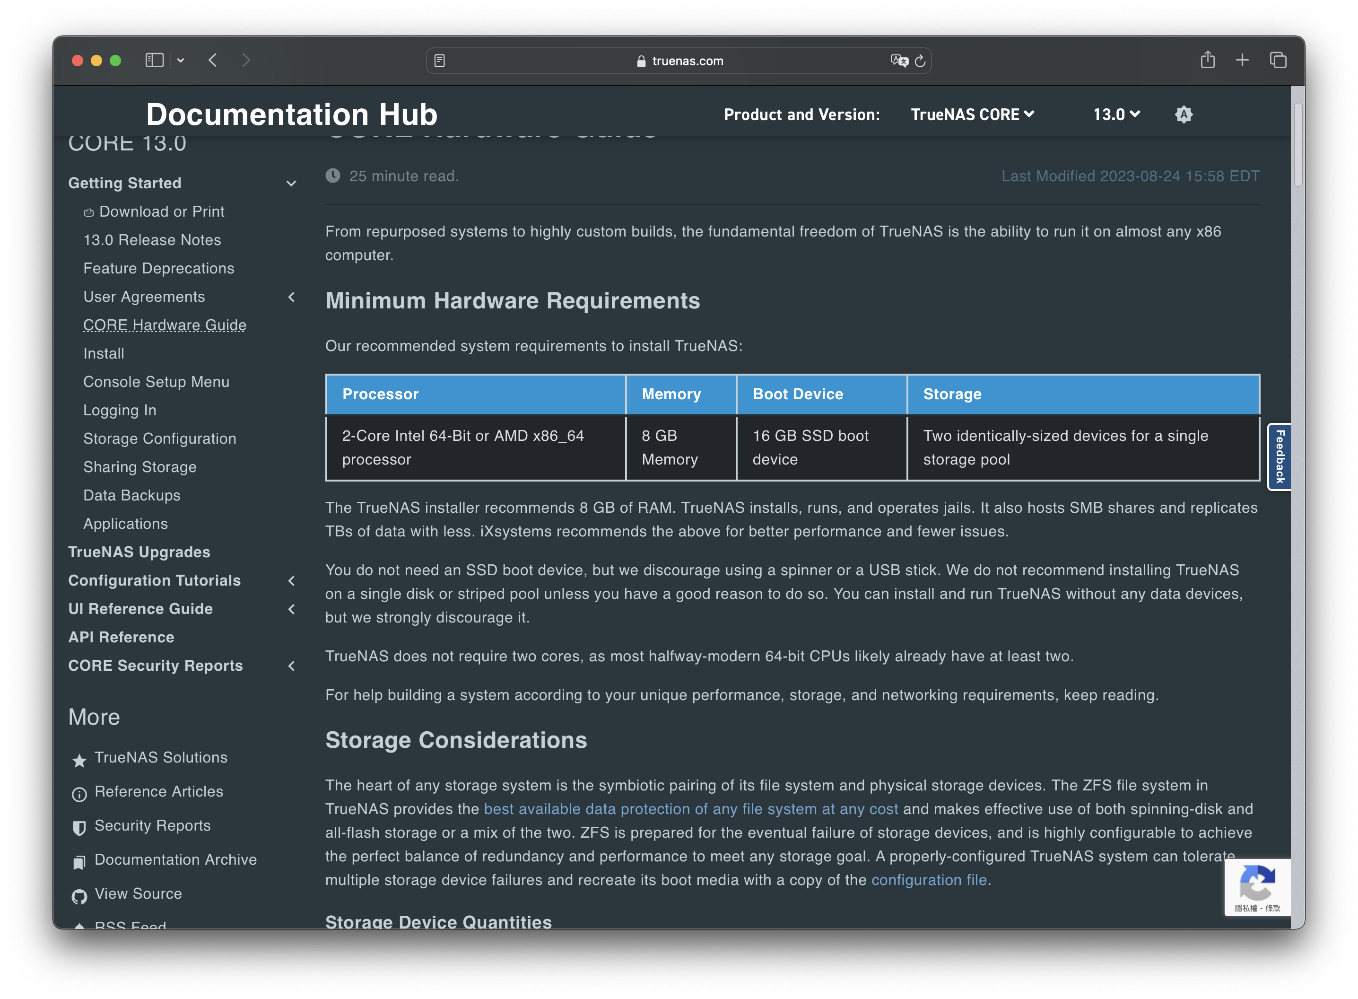Open the TrueNAS CORE product dropdown
This screenshot has height=999, width=1358.
coord(972,114)
